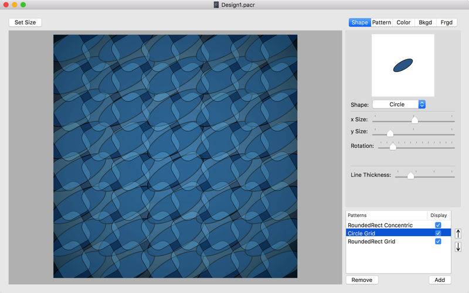
Task: Select the Circle Grid pattern row
Action: point(398,233)
